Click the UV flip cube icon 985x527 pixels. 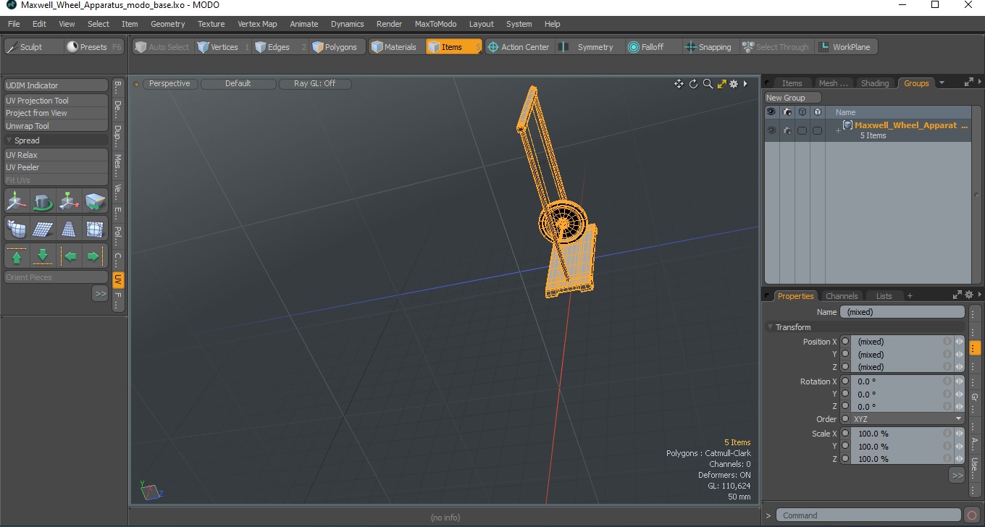(95, 201)
